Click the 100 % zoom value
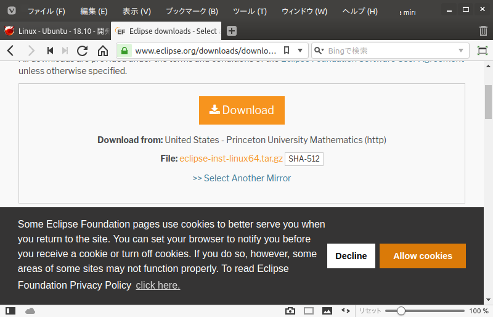The height and width of the screenshot is (317, 493). [x=479, y=311]
